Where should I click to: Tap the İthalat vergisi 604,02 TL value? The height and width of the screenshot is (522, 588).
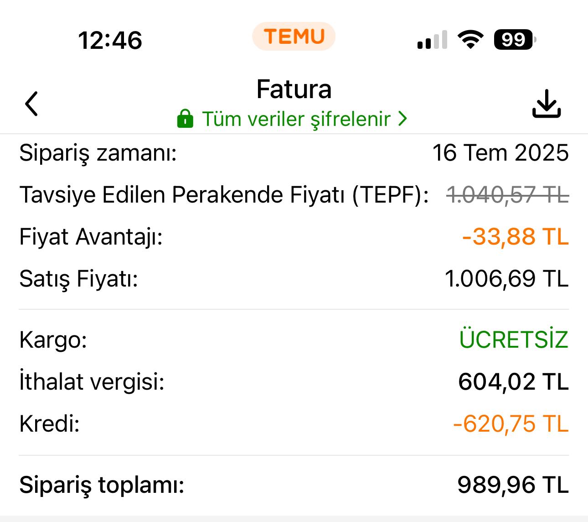click(514, 381)
